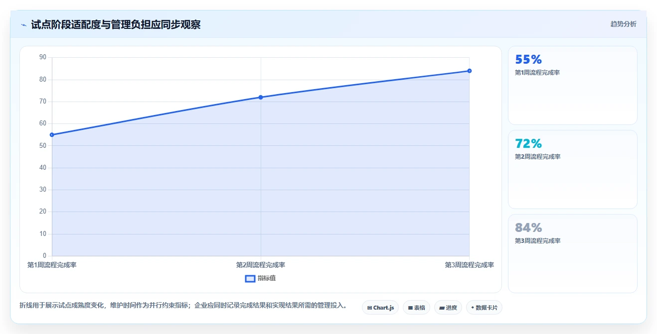Click the 趋势分析 label in the header
Viewport: 657px width, 334px height.
coord(623,24)
